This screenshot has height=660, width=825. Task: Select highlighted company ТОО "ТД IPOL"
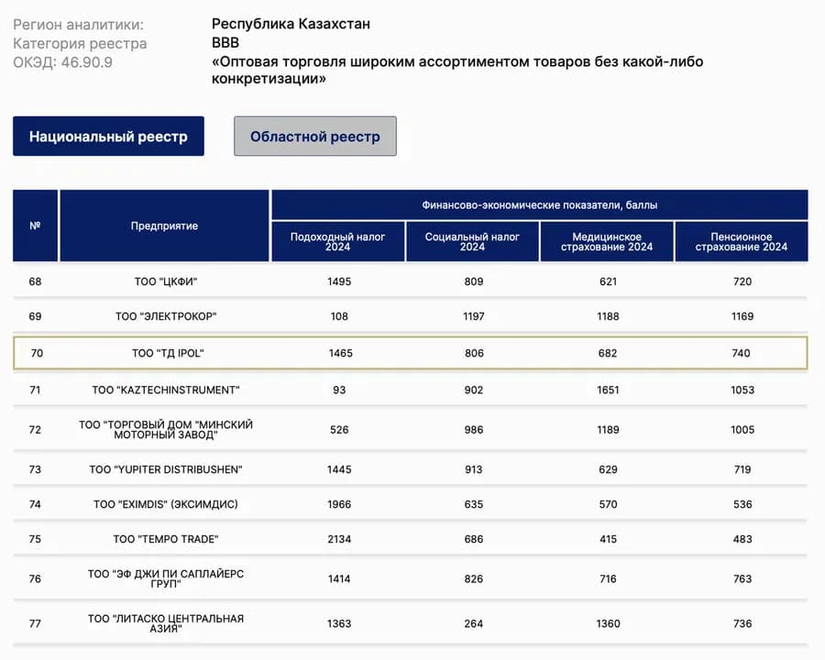pyautogui.click(x=168, y=353)
